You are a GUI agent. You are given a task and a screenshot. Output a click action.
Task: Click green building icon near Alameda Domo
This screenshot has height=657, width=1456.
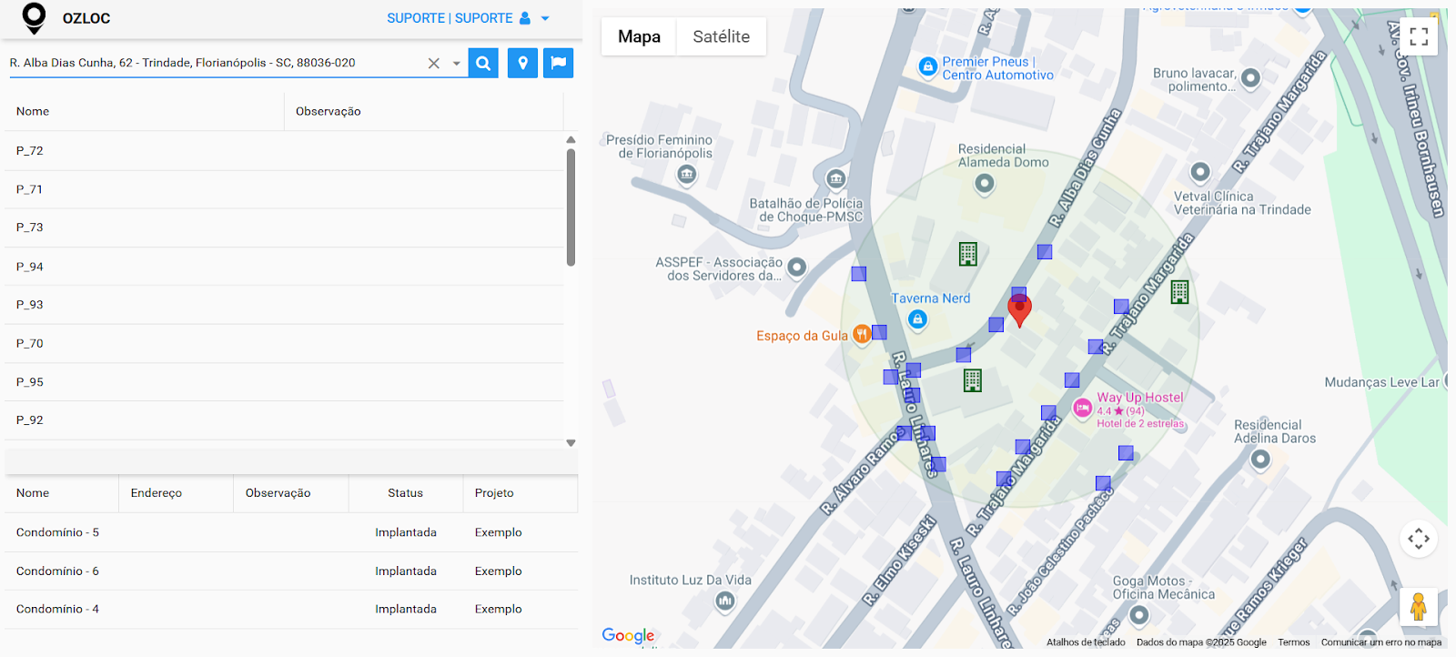point(968,254)
